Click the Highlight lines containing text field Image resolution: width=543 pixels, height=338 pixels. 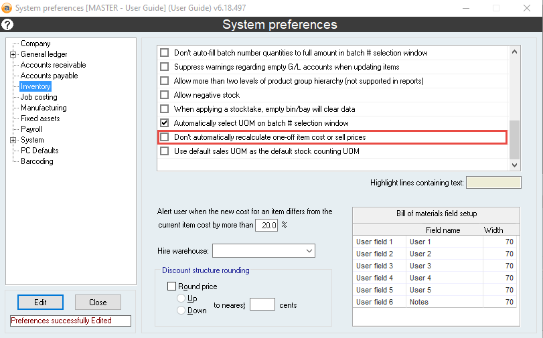[x=493, y=183]
